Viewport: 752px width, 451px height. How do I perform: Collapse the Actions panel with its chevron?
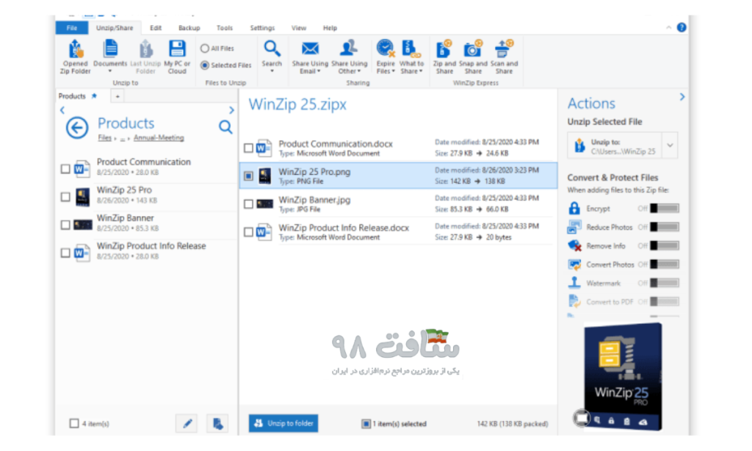[x=681, y=96]
